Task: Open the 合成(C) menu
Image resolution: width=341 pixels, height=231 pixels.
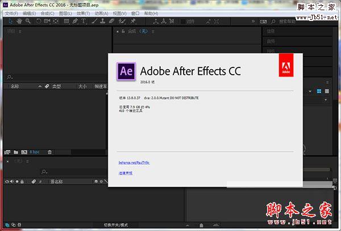Action: coord(47,14)
